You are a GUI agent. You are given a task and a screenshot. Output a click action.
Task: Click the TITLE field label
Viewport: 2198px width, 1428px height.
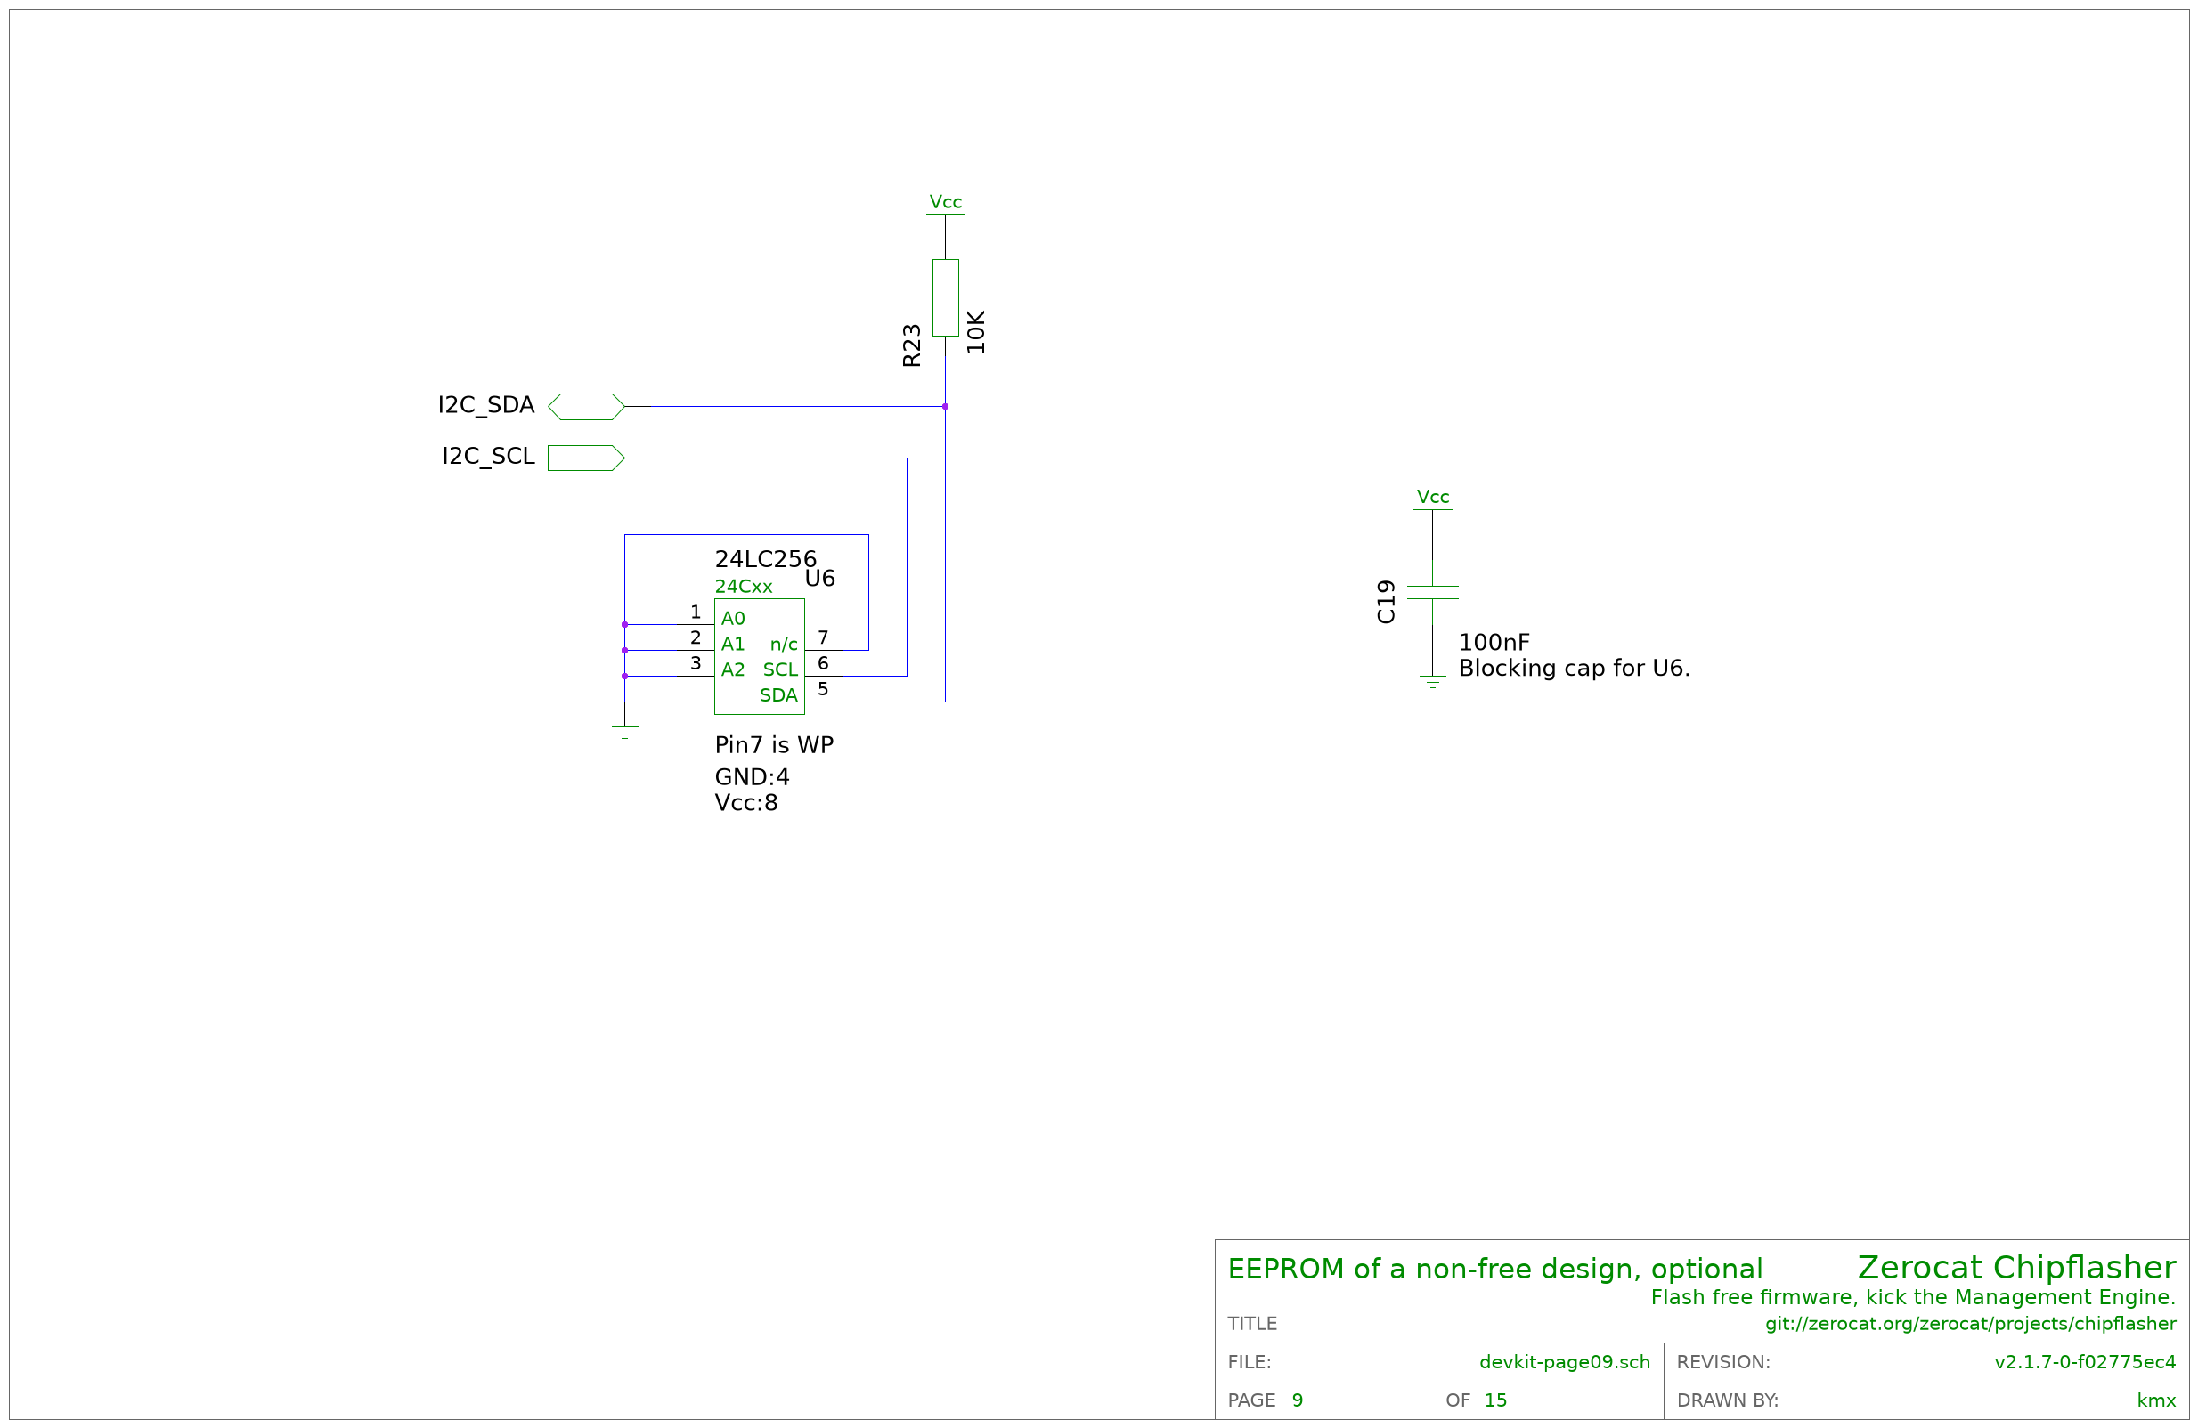click(x=1252, y=1325)
